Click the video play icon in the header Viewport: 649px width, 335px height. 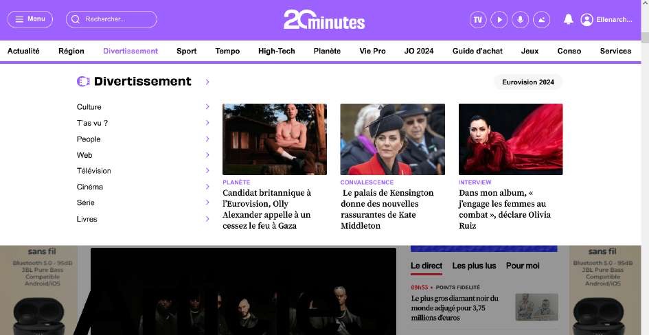coord(499,20)
